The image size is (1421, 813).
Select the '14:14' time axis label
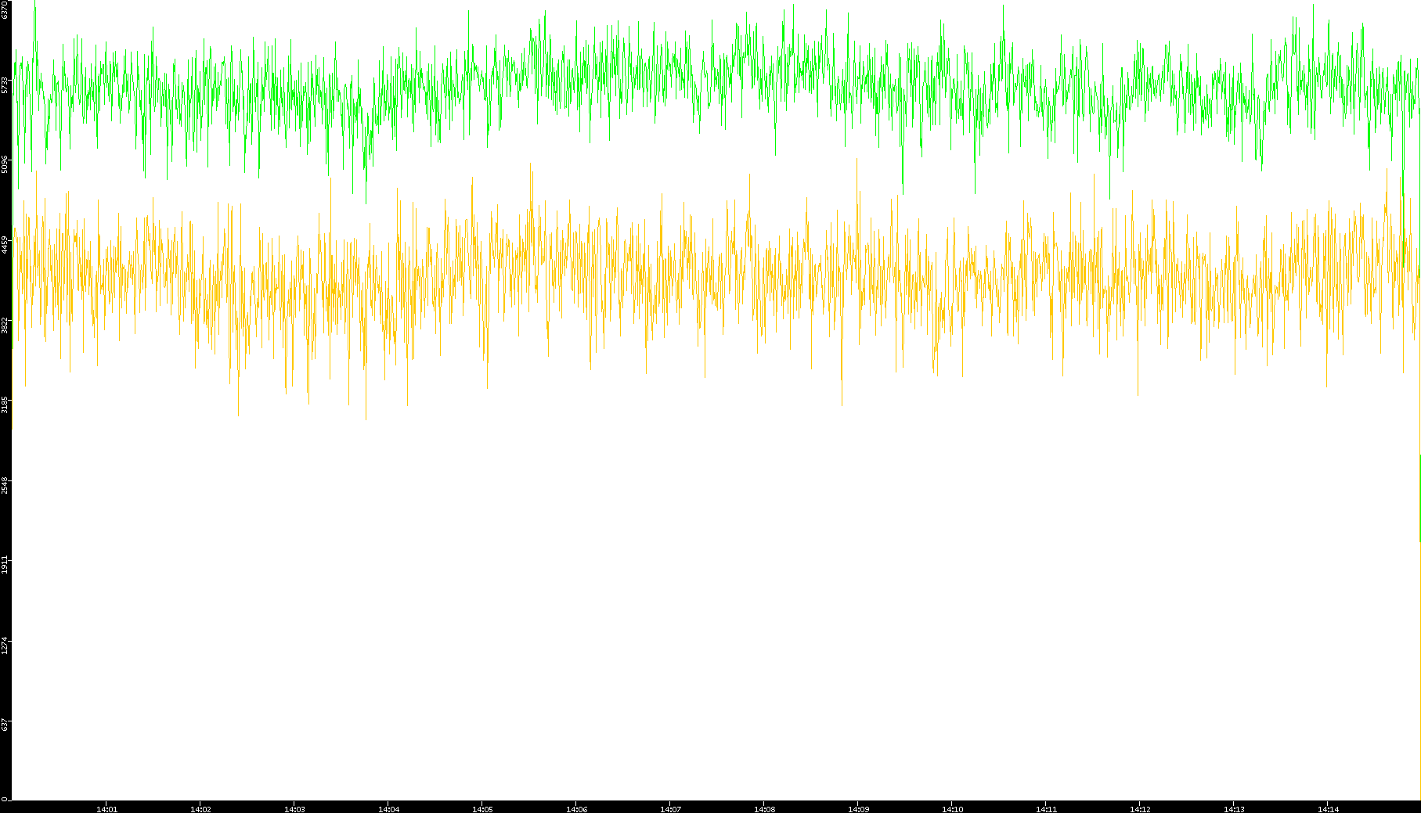point(1328,809)
